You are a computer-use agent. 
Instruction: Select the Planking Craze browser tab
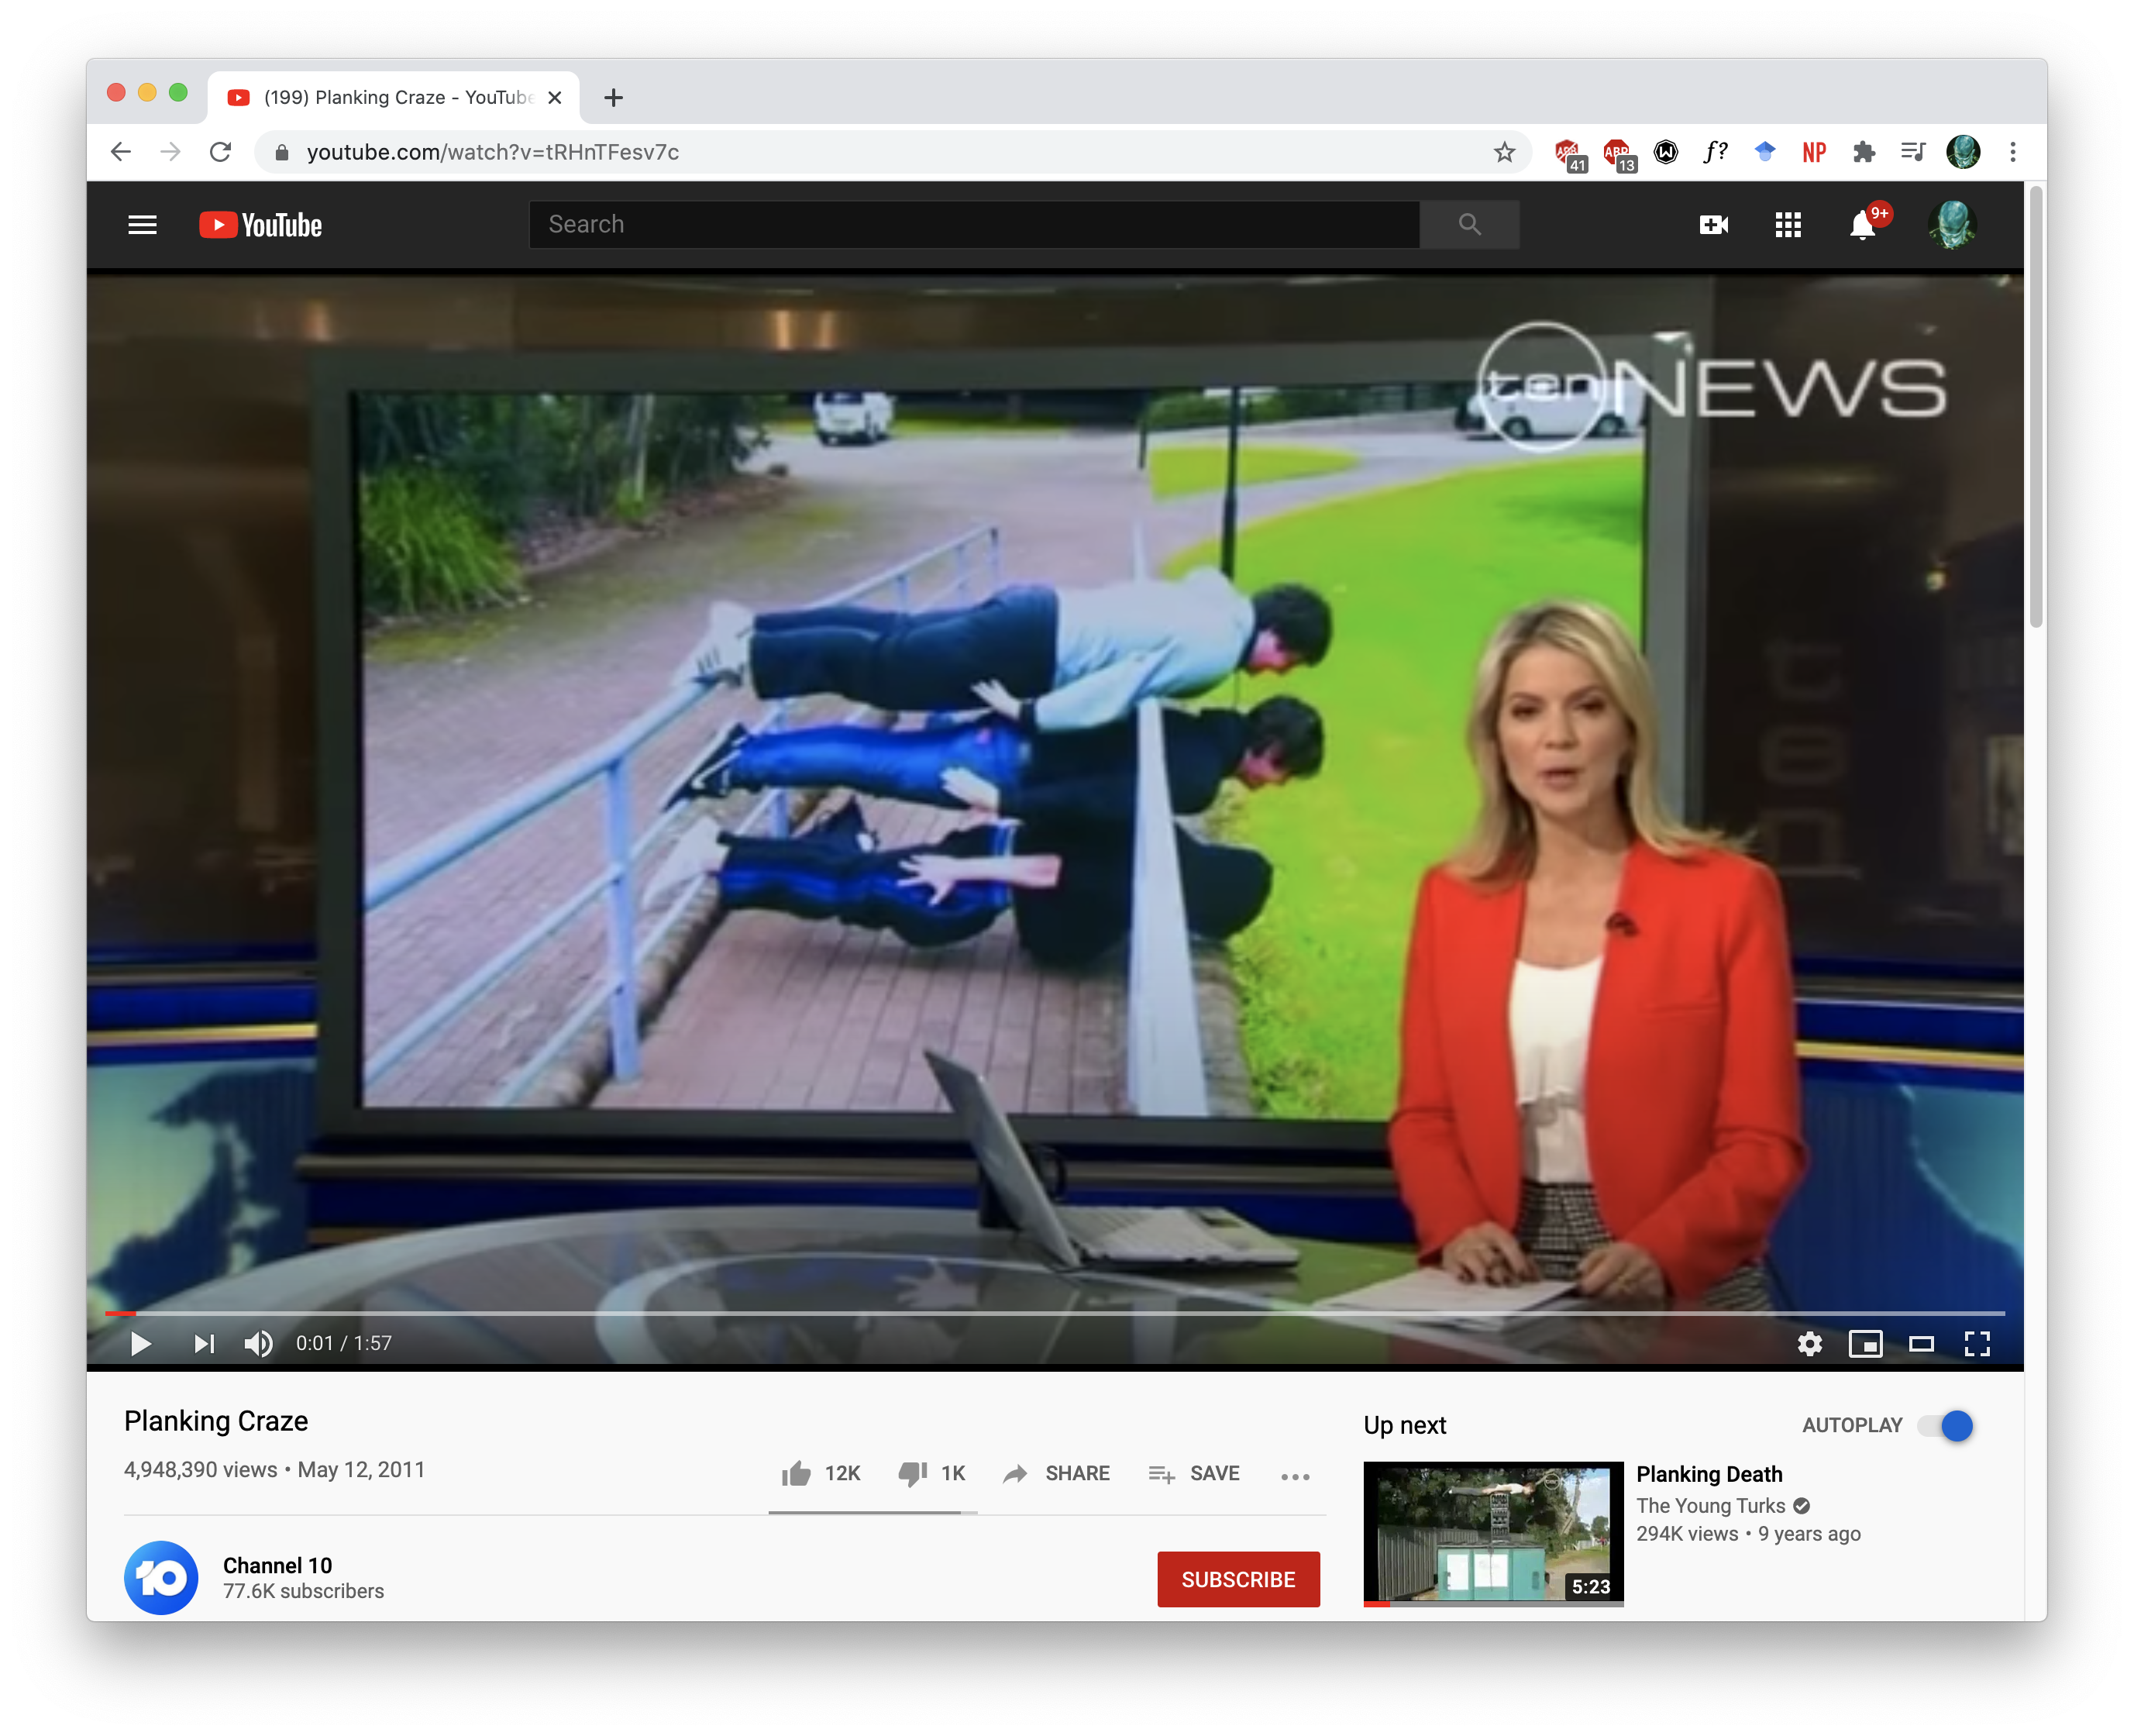coord(393,97)
